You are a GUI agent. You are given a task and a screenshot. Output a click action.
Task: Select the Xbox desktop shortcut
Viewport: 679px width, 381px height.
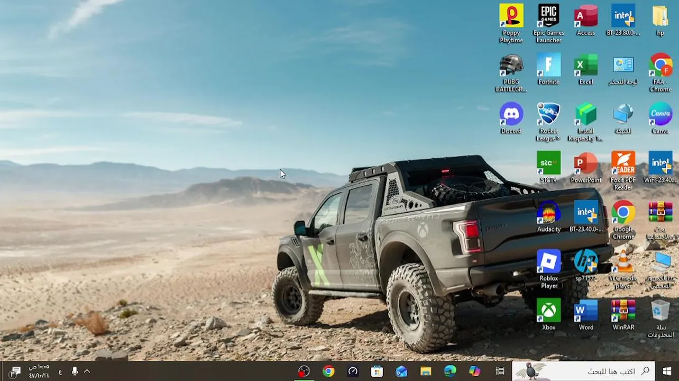[548, 315]
